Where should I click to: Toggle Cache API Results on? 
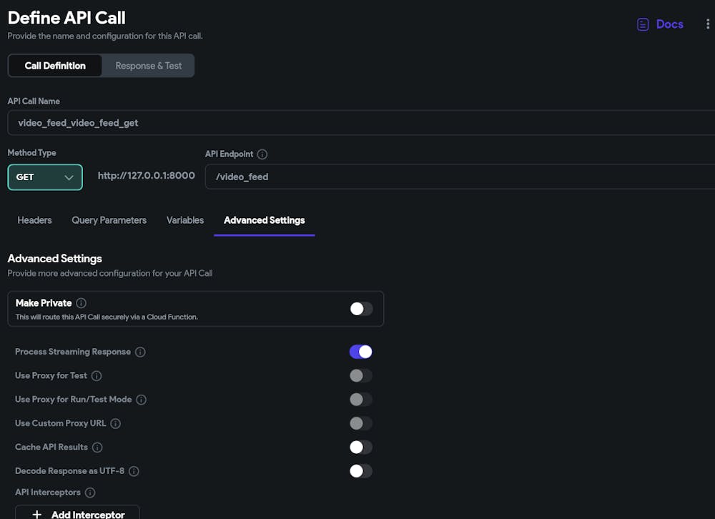pyautogui.click(x=361, y=448)
